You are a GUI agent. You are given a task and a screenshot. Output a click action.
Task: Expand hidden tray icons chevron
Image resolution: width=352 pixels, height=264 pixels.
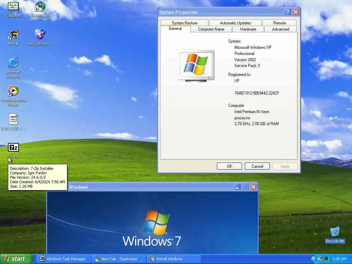coord(313,259)
